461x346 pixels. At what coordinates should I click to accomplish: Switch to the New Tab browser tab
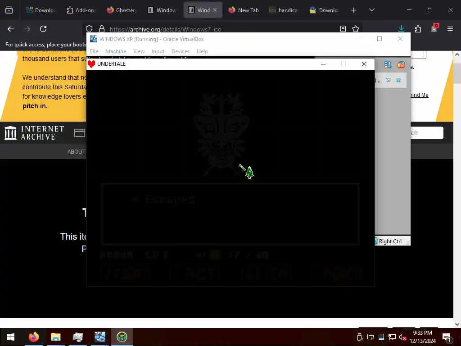[x=244, y=10]
